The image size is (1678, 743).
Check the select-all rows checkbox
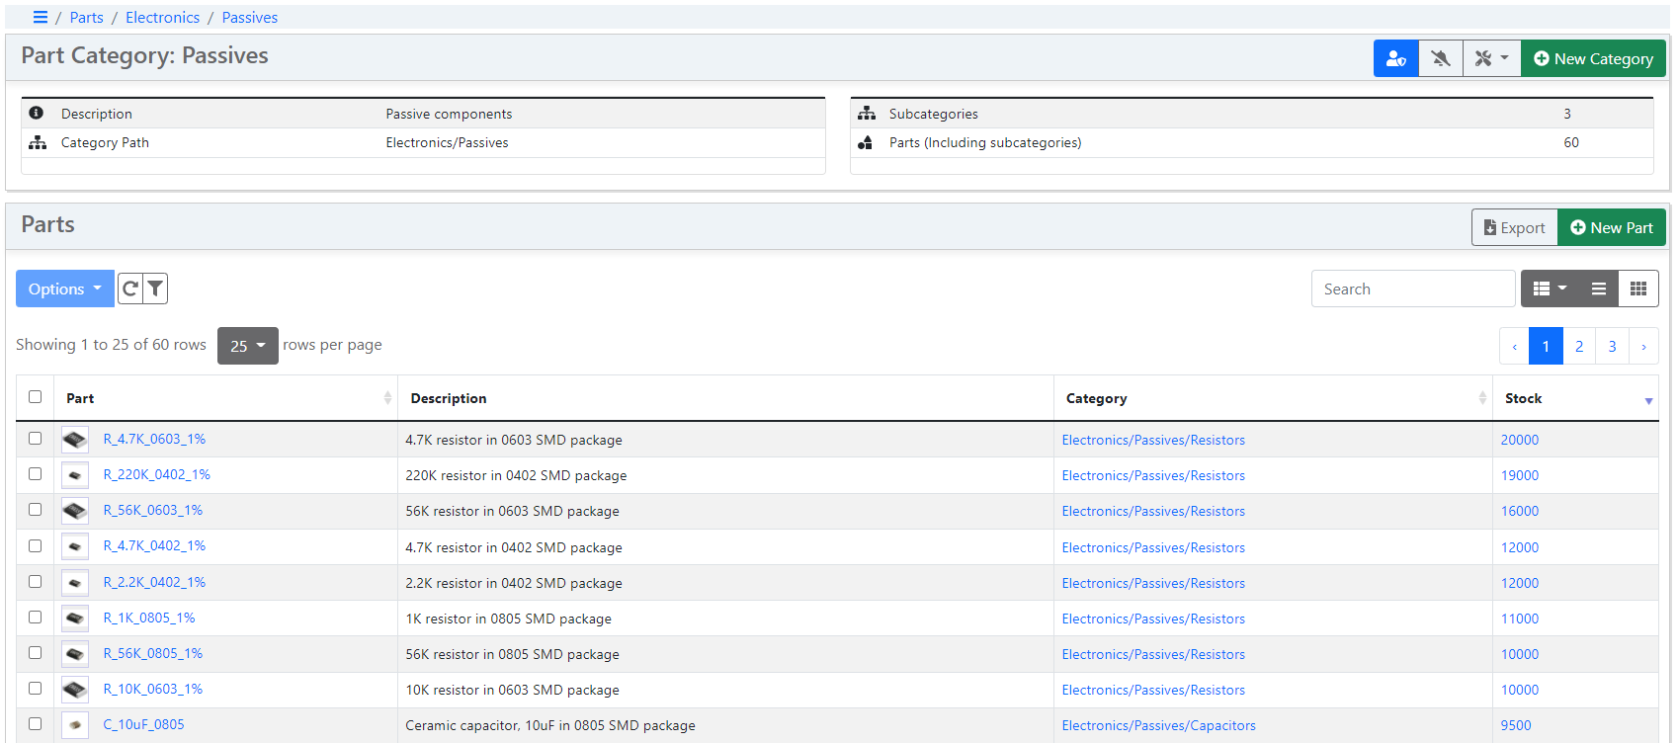pyautogui.click(x=36, y=397)
